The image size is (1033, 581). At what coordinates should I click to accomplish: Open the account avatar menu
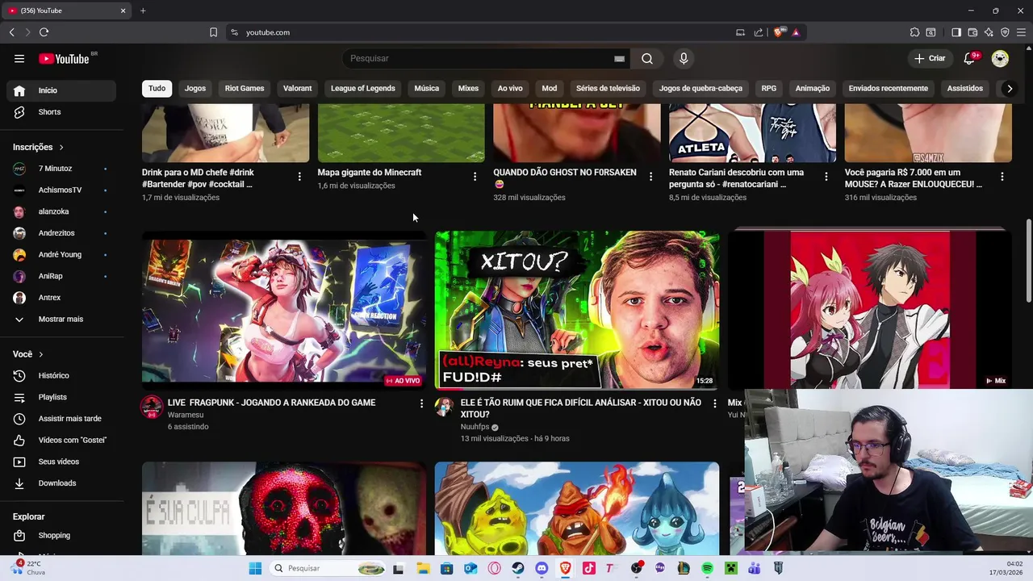(1000, 58)
